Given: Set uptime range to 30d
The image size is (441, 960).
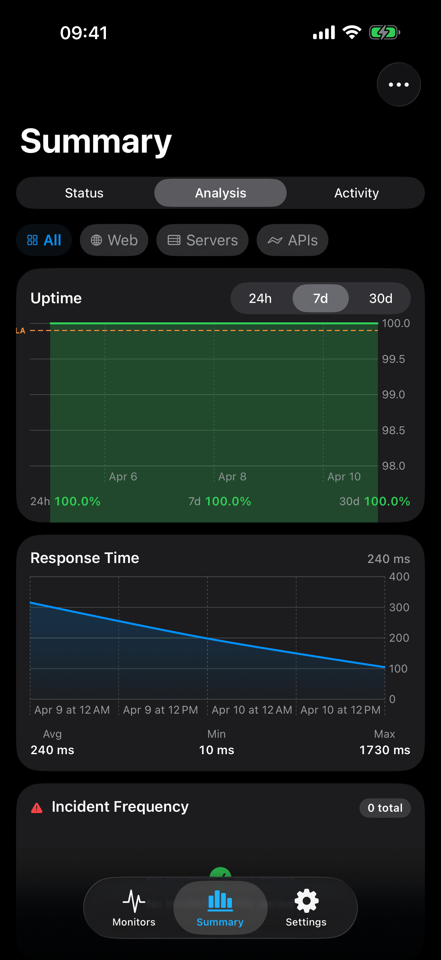Looking at the screenshot, I should (381, 298).
